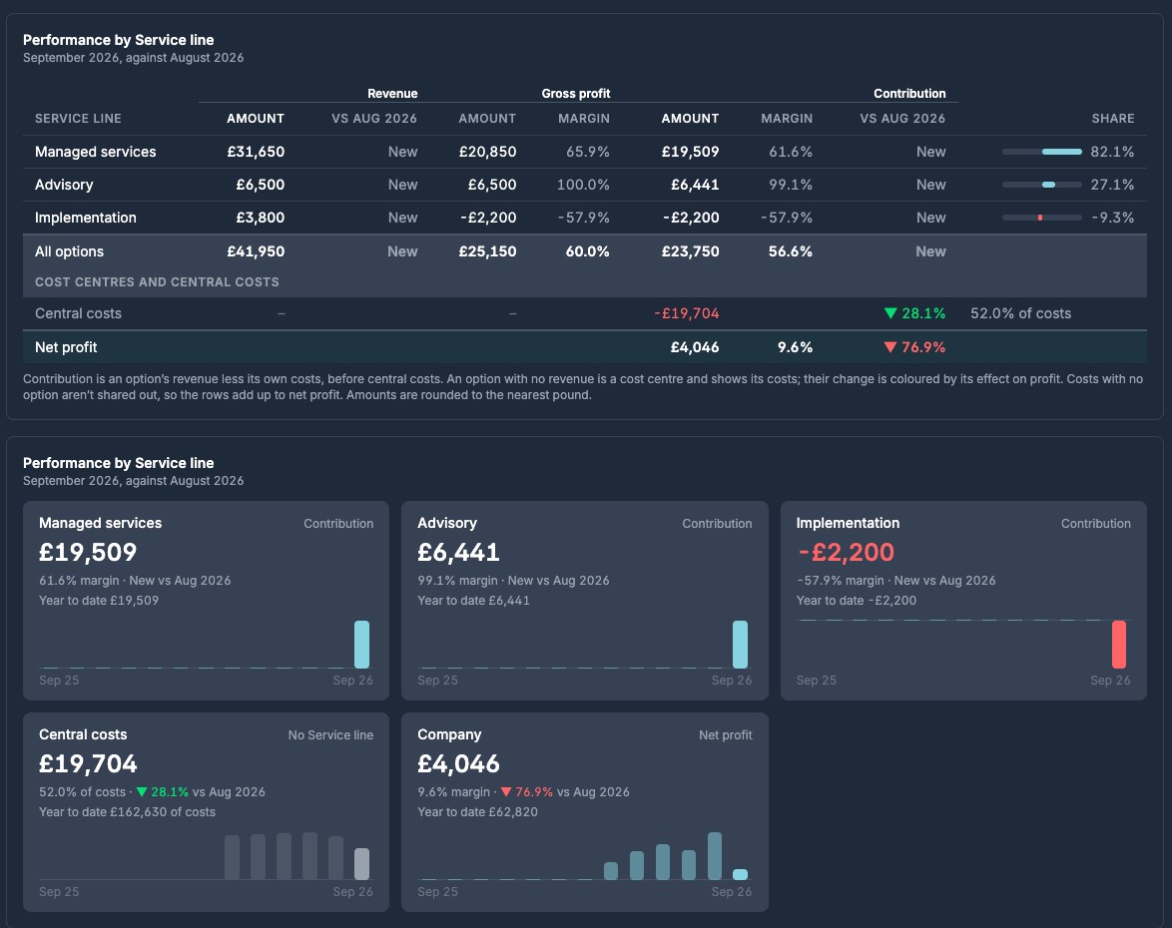Image resolution: width=1172 pixels, height=928 pixels.
Task: Click the Managed services share bar
Action: point(1042,152)
